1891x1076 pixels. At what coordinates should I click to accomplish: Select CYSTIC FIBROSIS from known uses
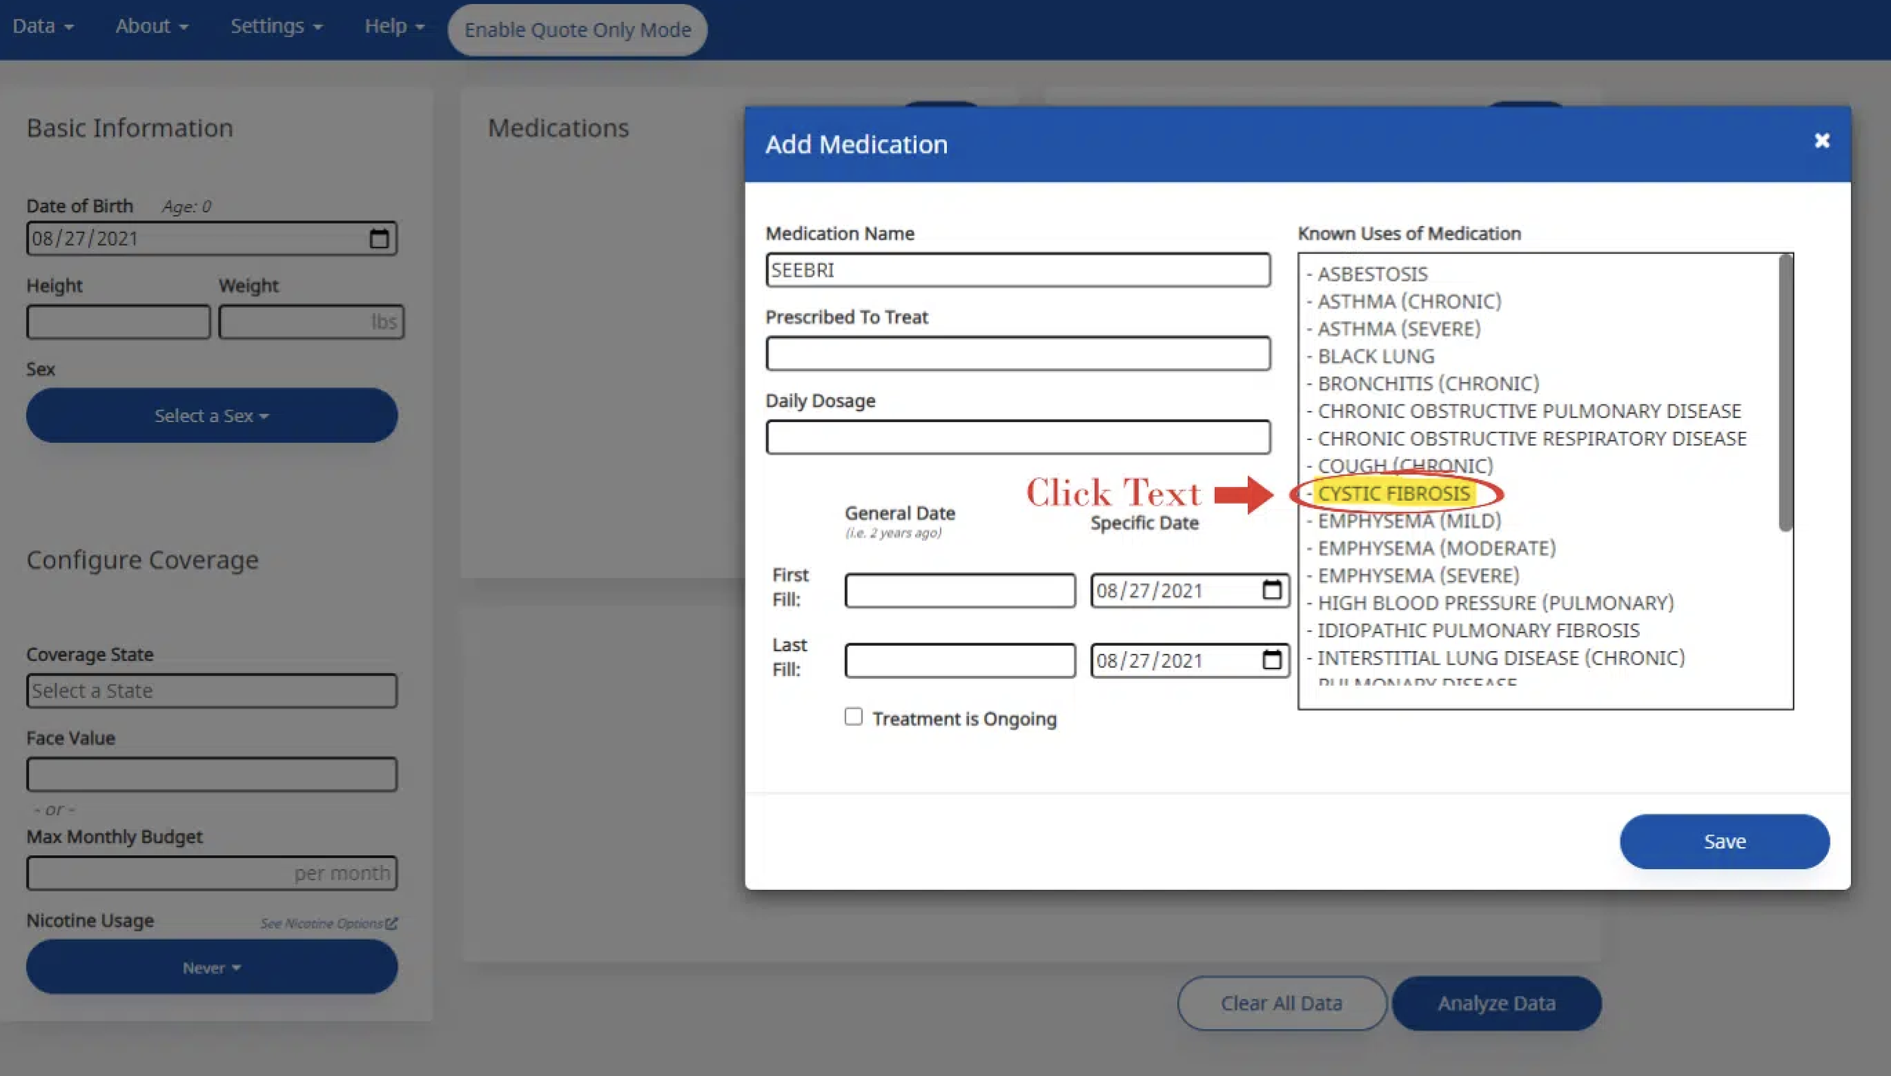1393,494
